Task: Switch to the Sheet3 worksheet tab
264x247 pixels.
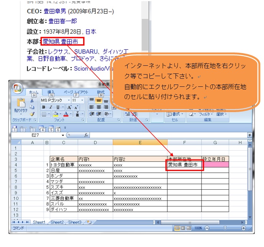Action: (x=75, y=222)
